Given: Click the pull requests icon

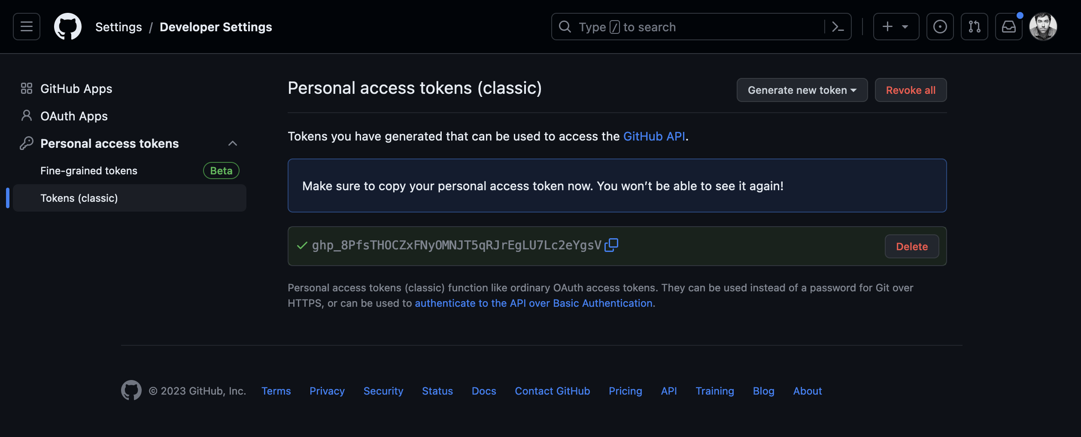Looking at the screenshot, I should click(x=974, y=27).
